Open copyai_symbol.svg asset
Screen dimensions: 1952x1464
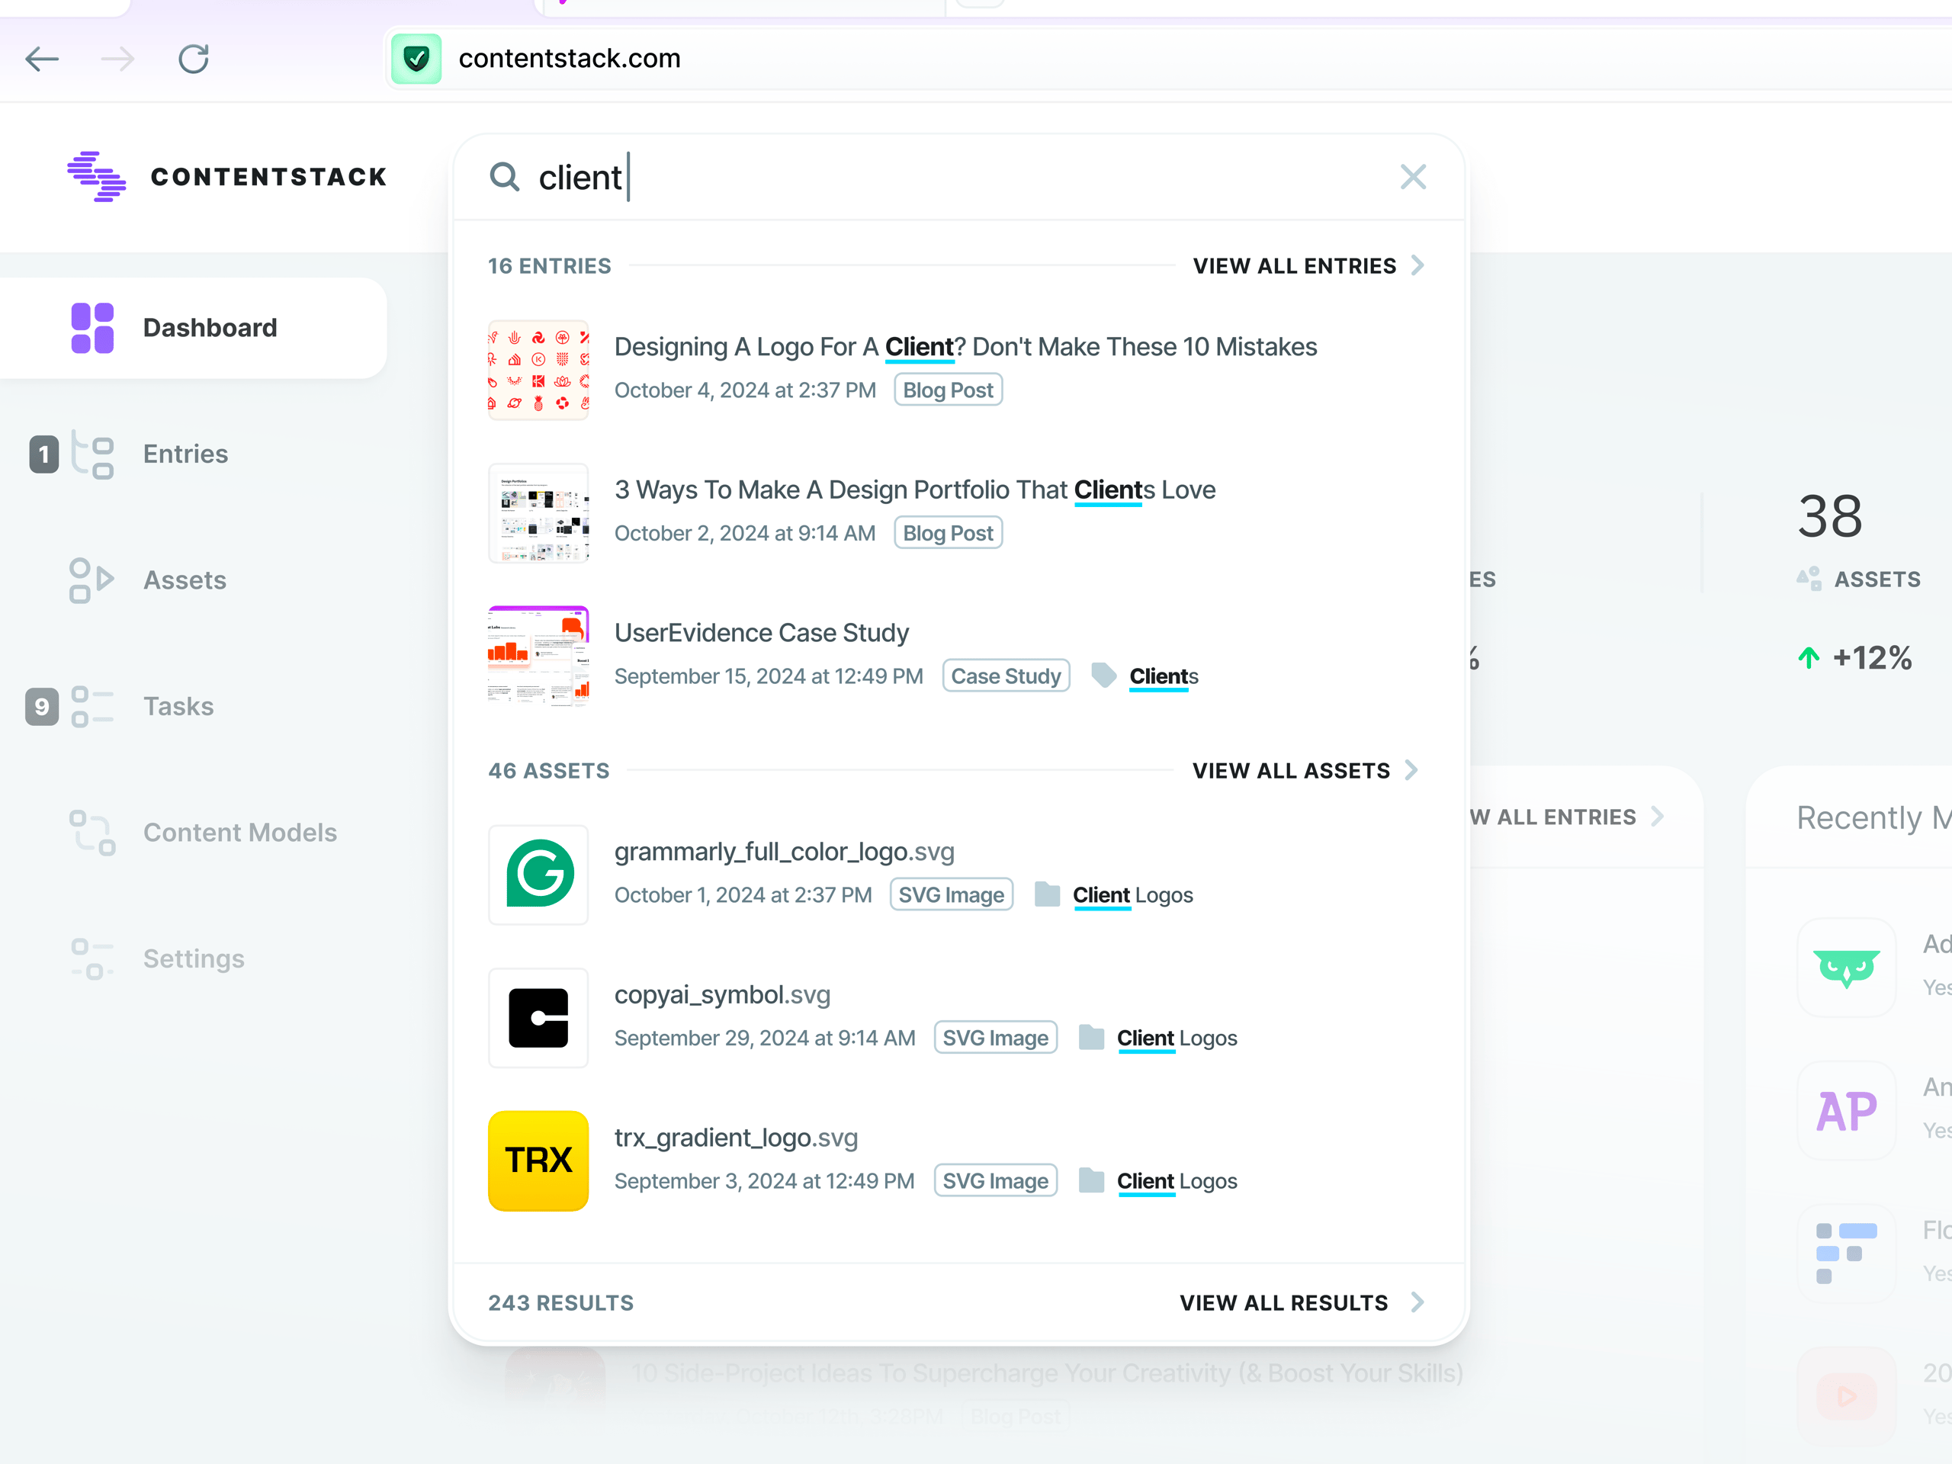(722, 994)
